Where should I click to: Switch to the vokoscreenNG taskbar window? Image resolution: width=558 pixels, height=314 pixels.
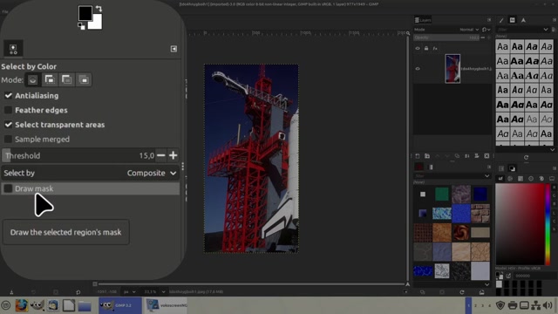pos(167,305)
